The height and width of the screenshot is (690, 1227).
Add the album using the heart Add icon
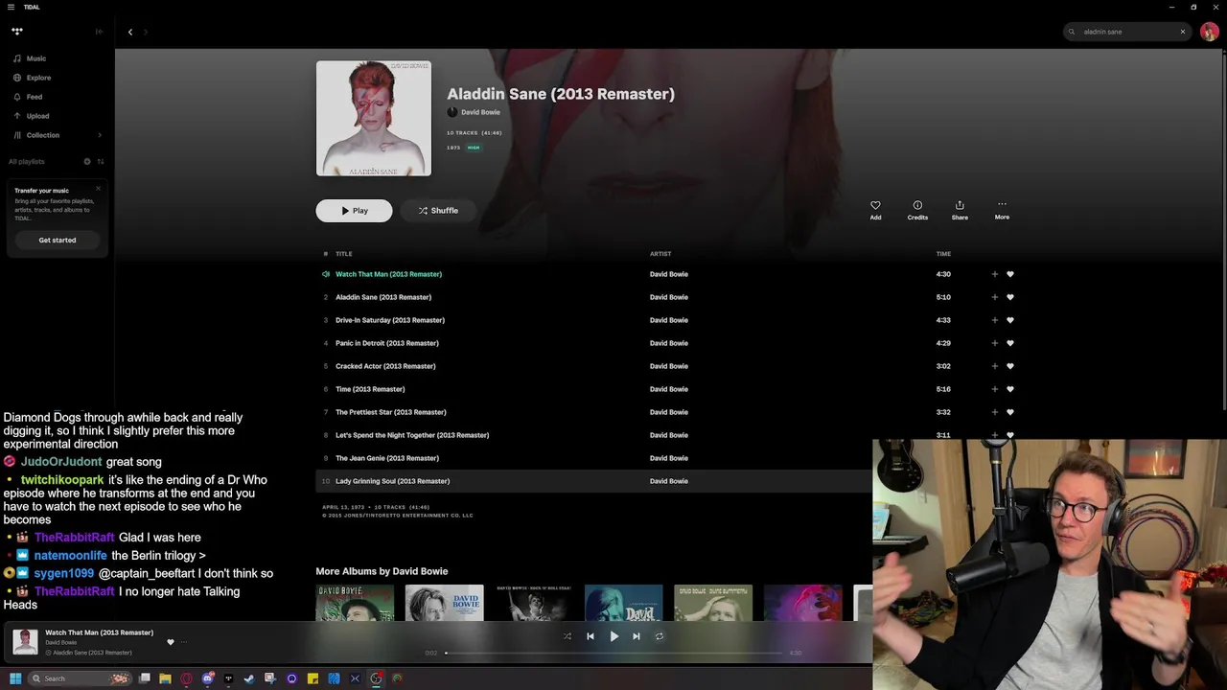point(875,205)
